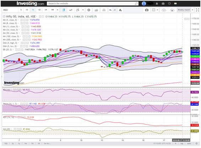Open notifications bell icon

click(x=157, y=4)
